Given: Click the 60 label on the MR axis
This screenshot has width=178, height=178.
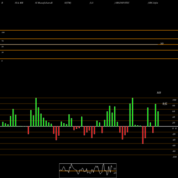Looking at the screenshot, I should pos(174,111).
